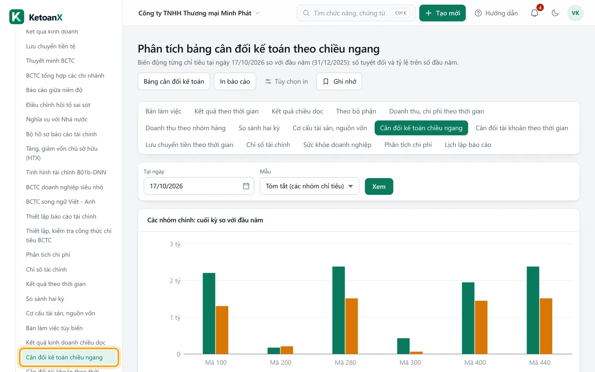Open Thuyết minh BCTC sidebar item
The image size is (595, 372).
point(50,61)
